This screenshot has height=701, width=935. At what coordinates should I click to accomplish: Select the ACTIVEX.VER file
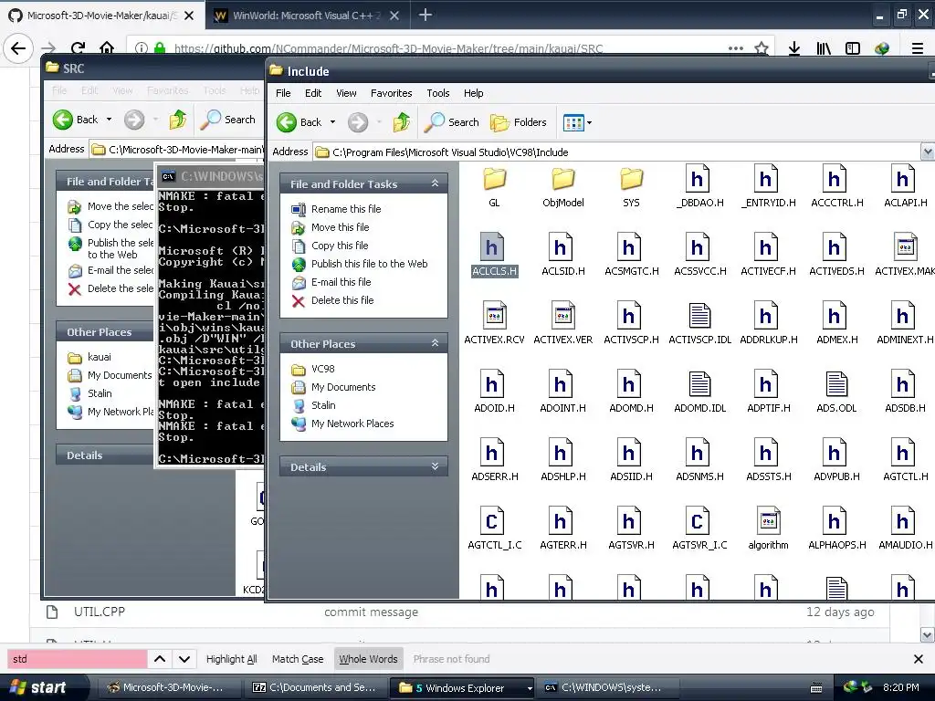pos(562,323)
